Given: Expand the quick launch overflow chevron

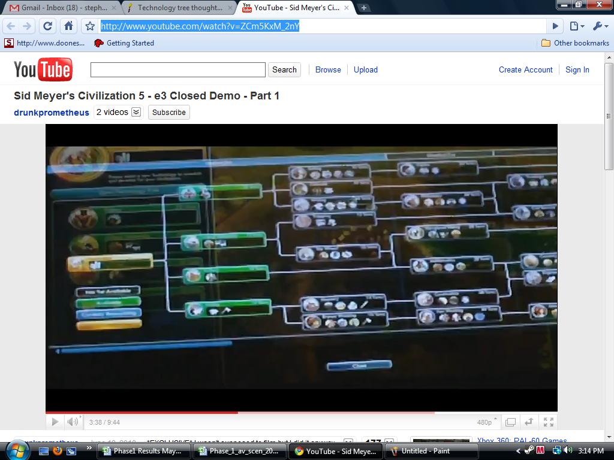Looking at the screenshot, I should 89,448.
